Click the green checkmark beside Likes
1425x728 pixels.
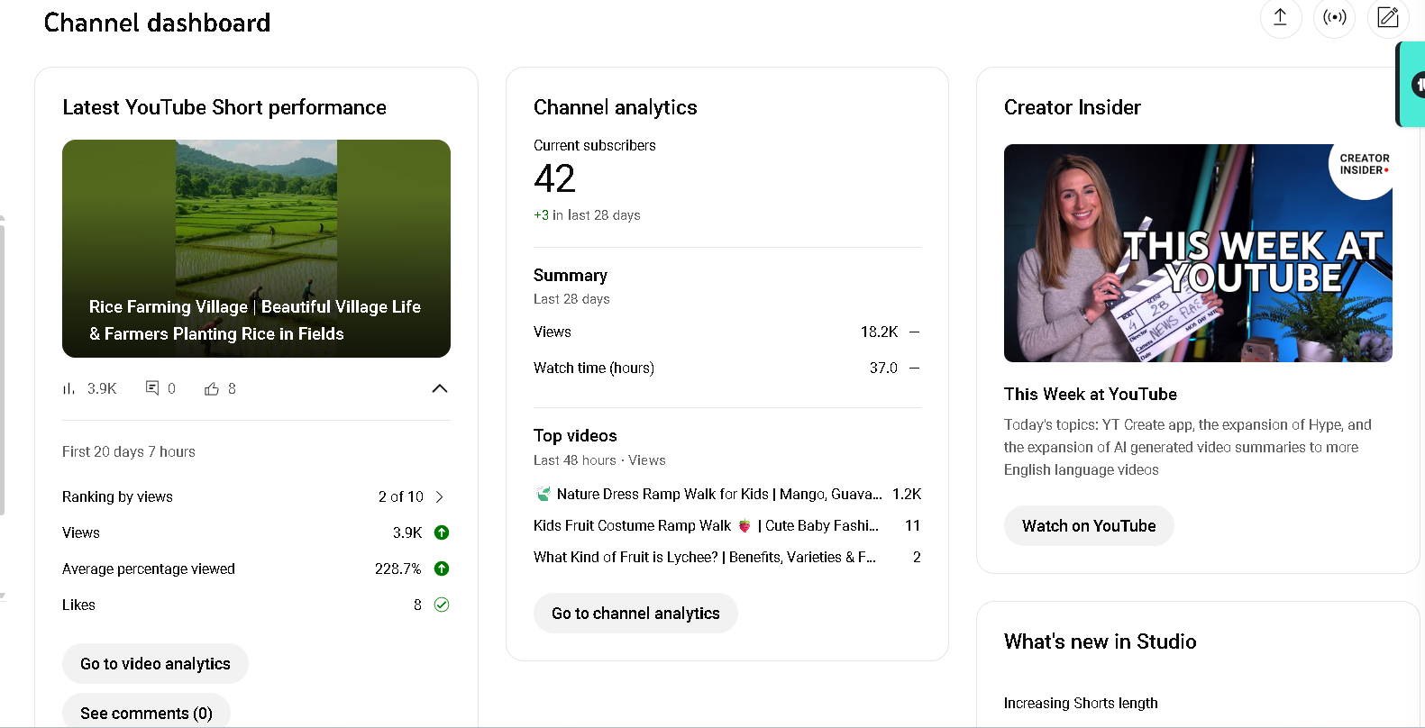click(x=442, y=605)
